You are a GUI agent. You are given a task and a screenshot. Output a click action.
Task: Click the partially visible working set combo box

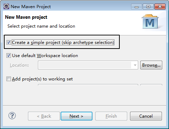click(x=88, y=85)
